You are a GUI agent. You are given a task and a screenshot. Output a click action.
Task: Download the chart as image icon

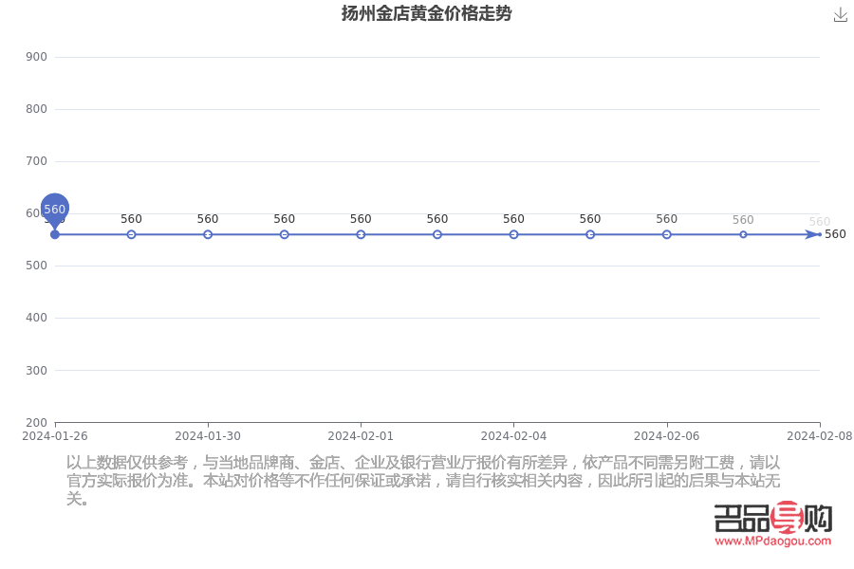[841, 15]
